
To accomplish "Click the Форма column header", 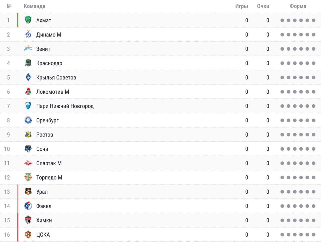I will [x=298, y=6].
